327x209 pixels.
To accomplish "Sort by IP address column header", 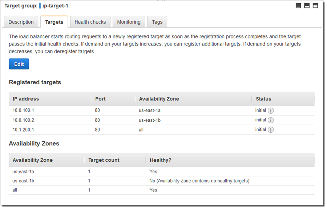I will [26, 99].
